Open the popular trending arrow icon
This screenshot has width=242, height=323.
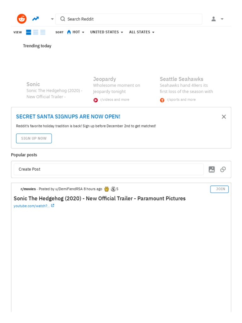pos(36,19)
